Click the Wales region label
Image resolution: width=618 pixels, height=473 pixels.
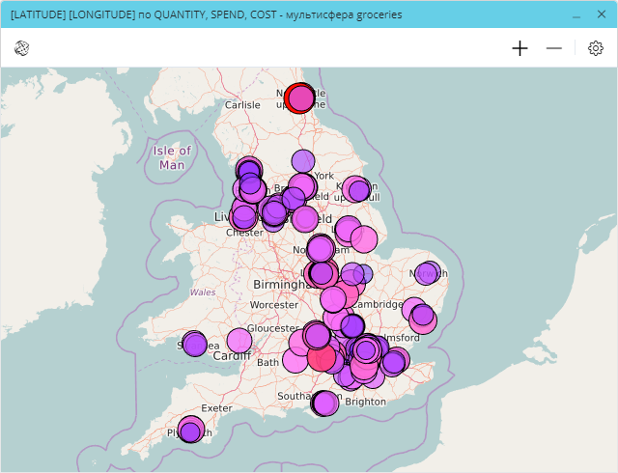203,292
